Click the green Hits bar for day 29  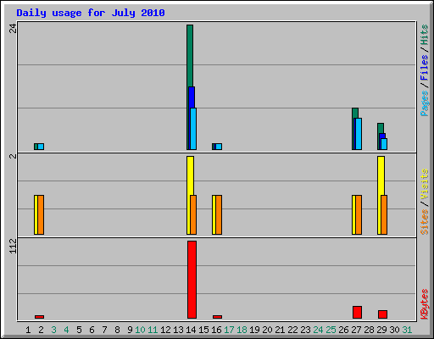tap(381, 128)
